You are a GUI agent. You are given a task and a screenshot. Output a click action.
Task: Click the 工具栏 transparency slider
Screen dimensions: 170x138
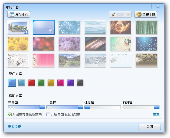pos(65,107)
